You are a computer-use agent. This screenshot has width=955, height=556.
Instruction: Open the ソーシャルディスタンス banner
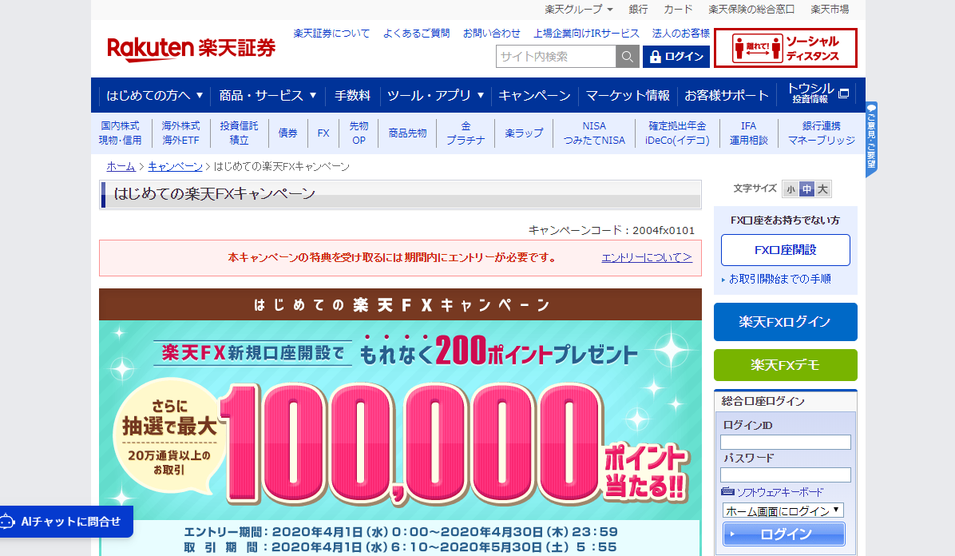(x=786, y=48)
